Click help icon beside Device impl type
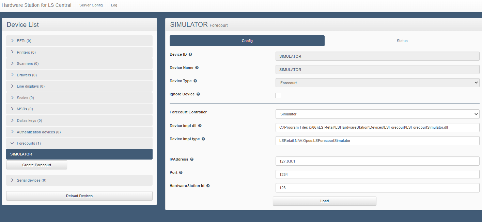The image size is (482, 222). pyautogui.click(x=203, y=139)
